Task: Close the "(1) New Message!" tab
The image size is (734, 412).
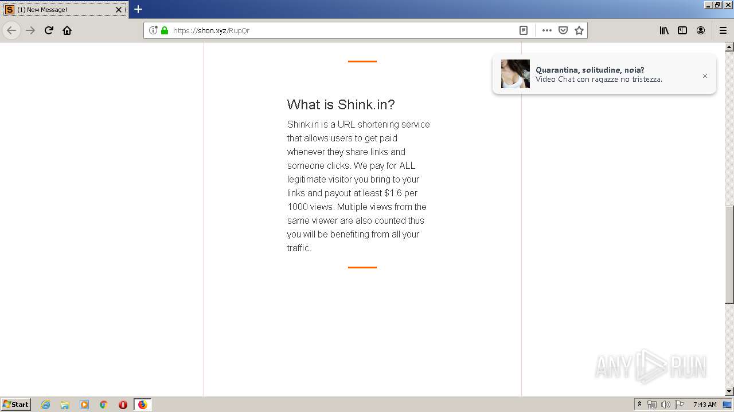Action: pos(119,10)
